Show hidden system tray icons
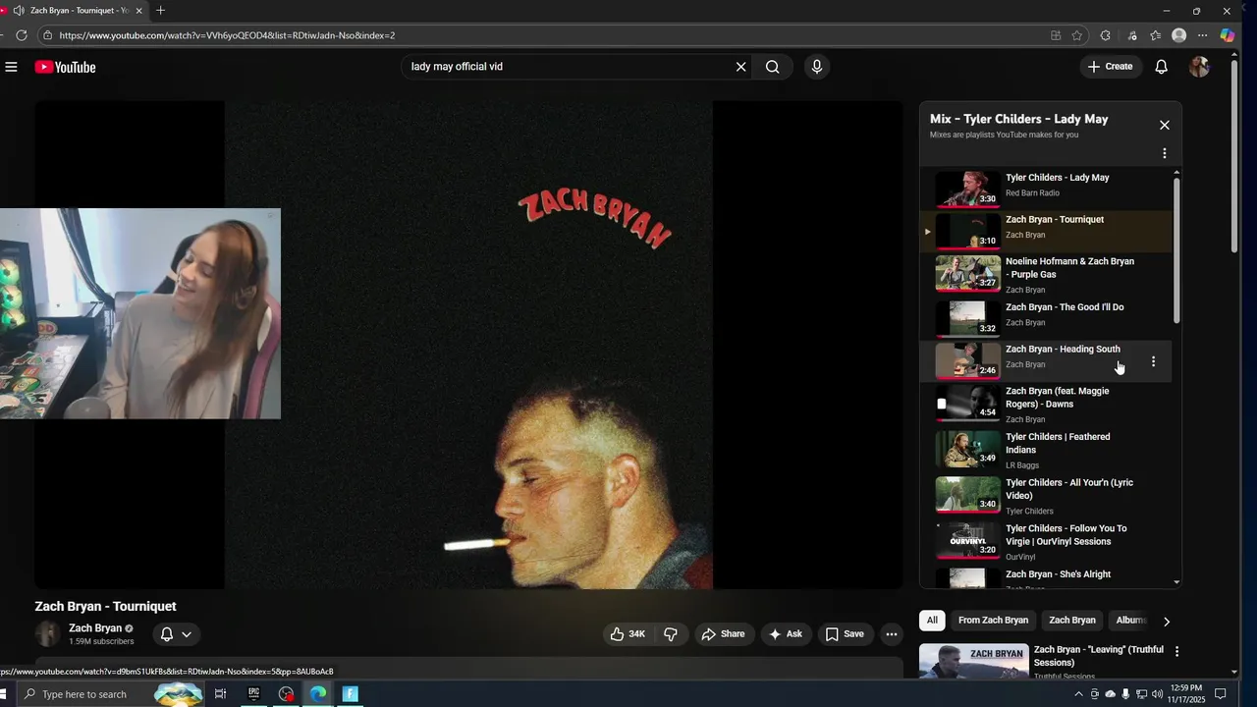This screenshot has height=707, width=1257. [x=1078, y=694]
